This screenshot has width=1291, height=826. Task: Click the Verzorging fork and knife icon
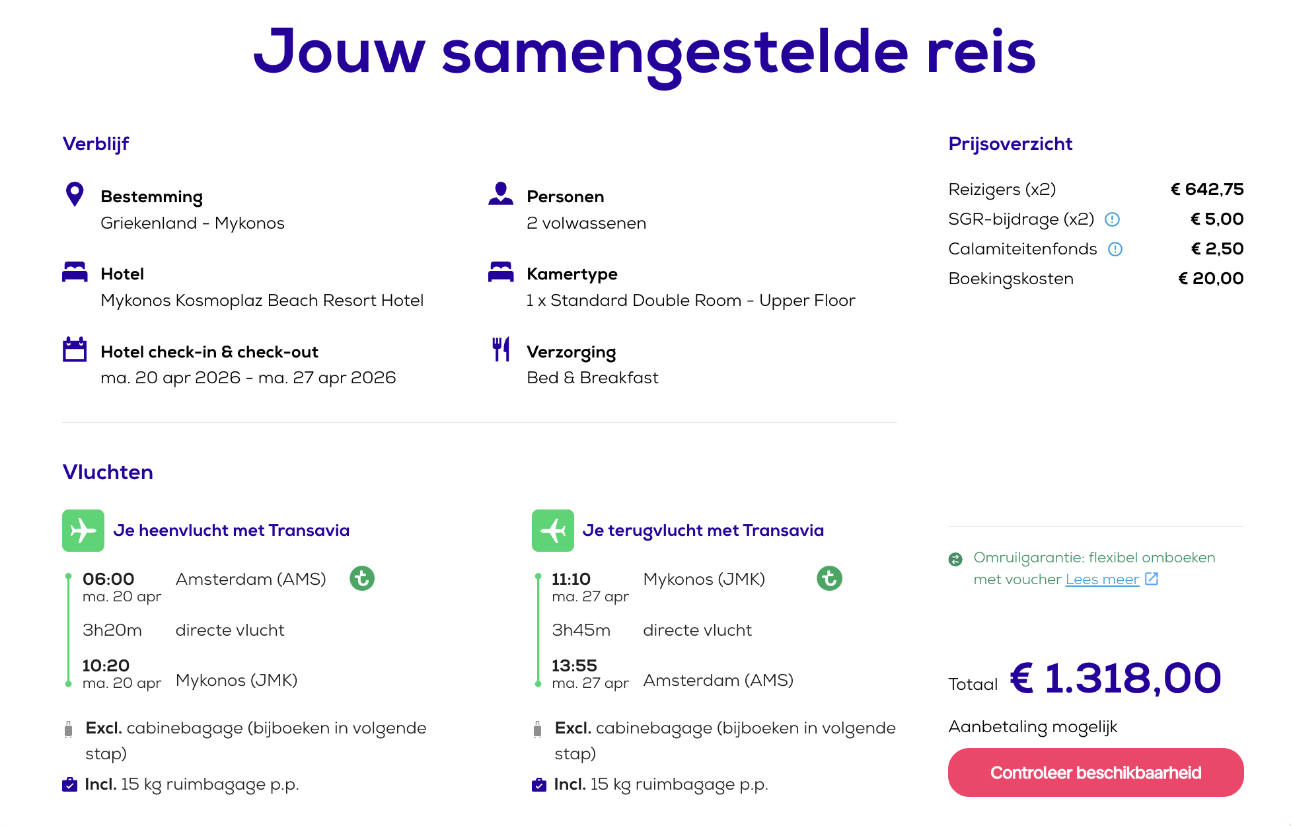(501, 350)
